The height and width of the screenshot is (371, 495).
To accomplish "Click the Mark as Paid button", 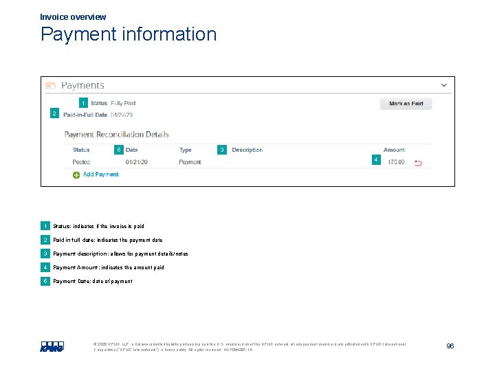I will (406, 104).
